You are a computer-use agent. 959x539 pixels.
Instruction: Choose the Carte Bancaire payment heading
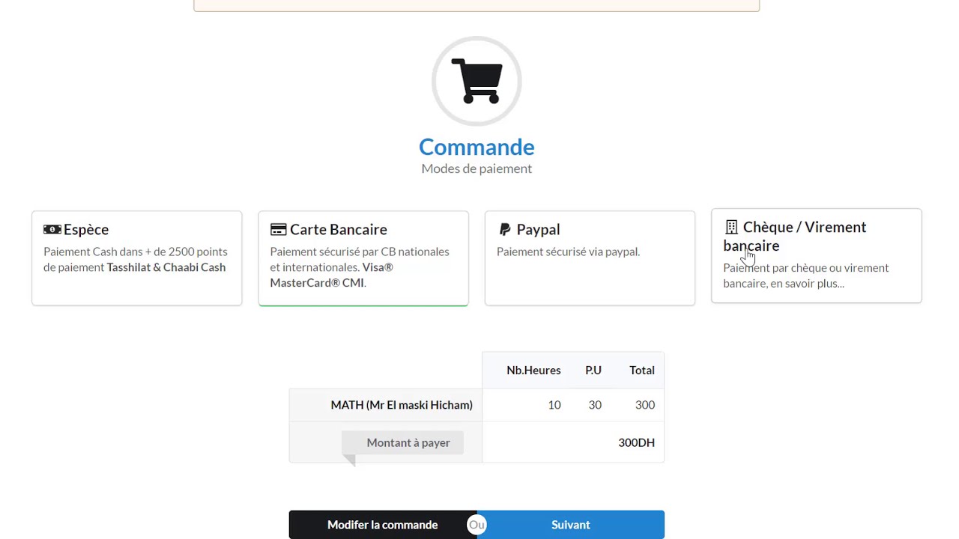pyautogui.click(x=339, y=230)
